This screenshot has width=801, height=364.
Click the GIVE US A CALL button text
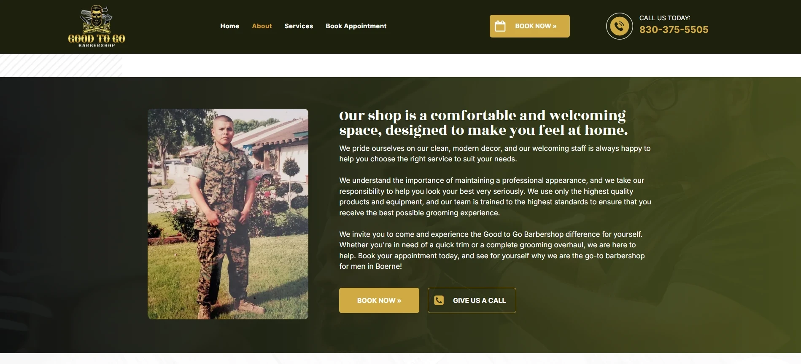point(479,300)
